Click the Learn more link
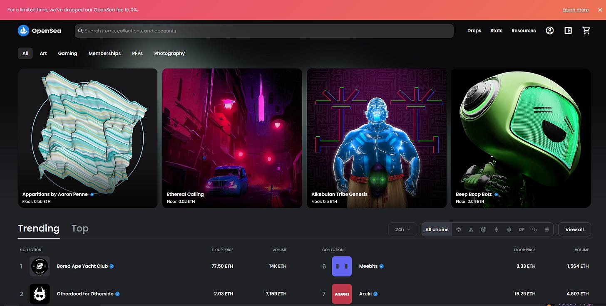606x306 pixels. click(576, 10)
